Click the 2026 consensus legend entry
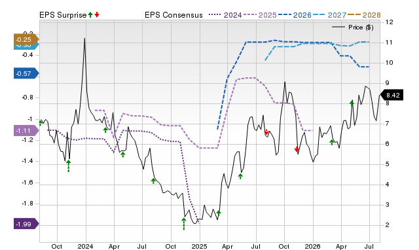The image size is (419, 250). point(295,15)
